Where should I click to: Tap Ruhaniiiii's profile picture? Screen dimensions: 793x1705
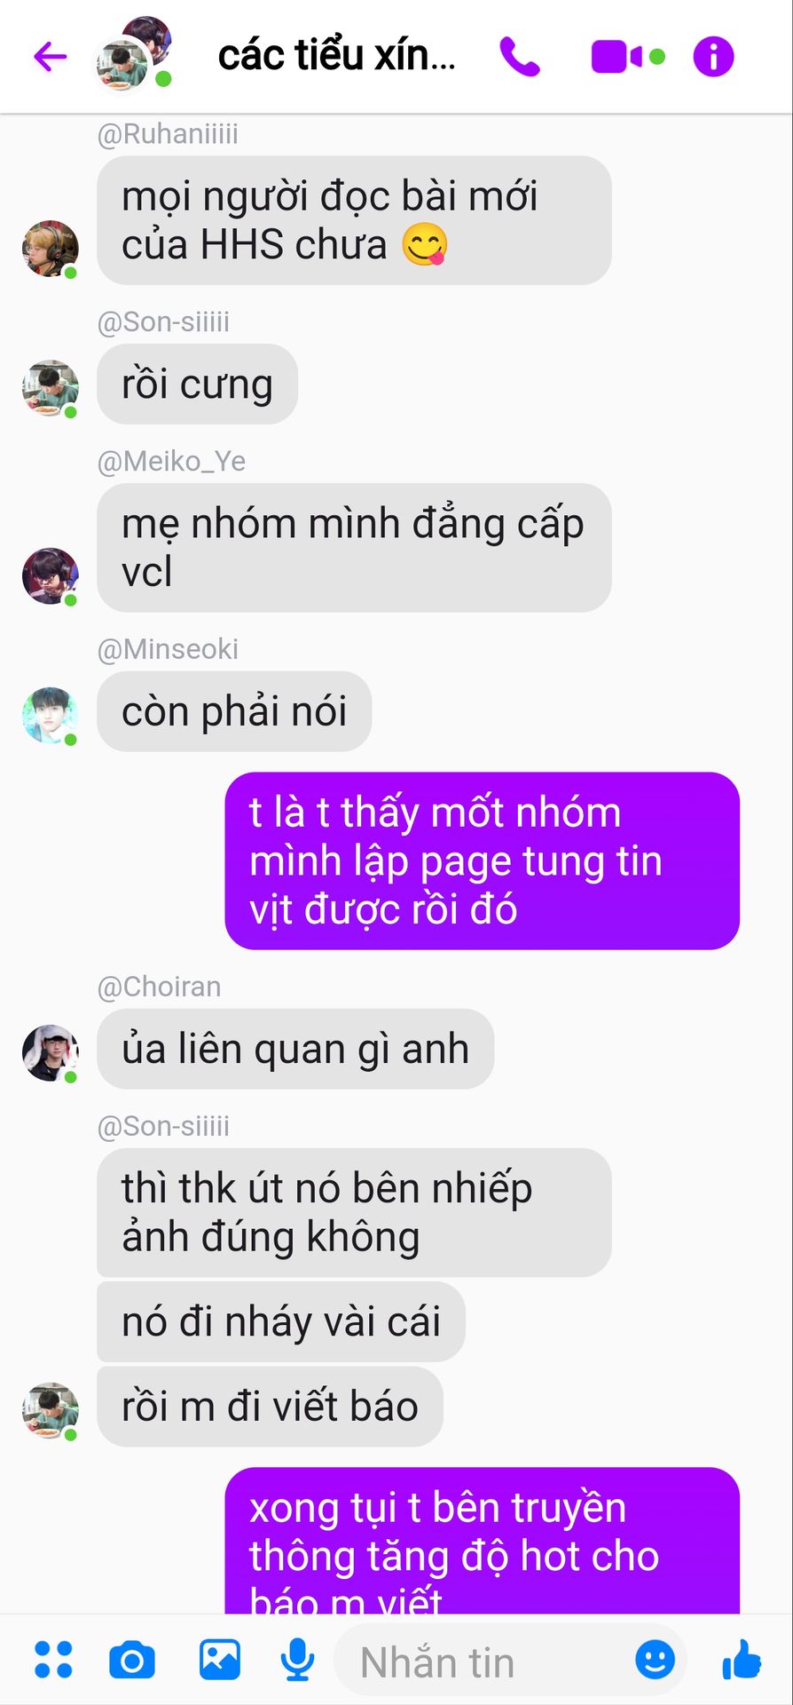(51, 249)
